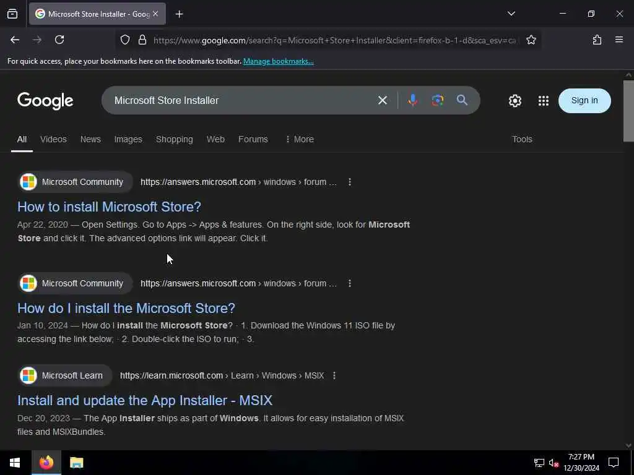
Task: Open the Google apps grid
Action: (x=544, y=101)
